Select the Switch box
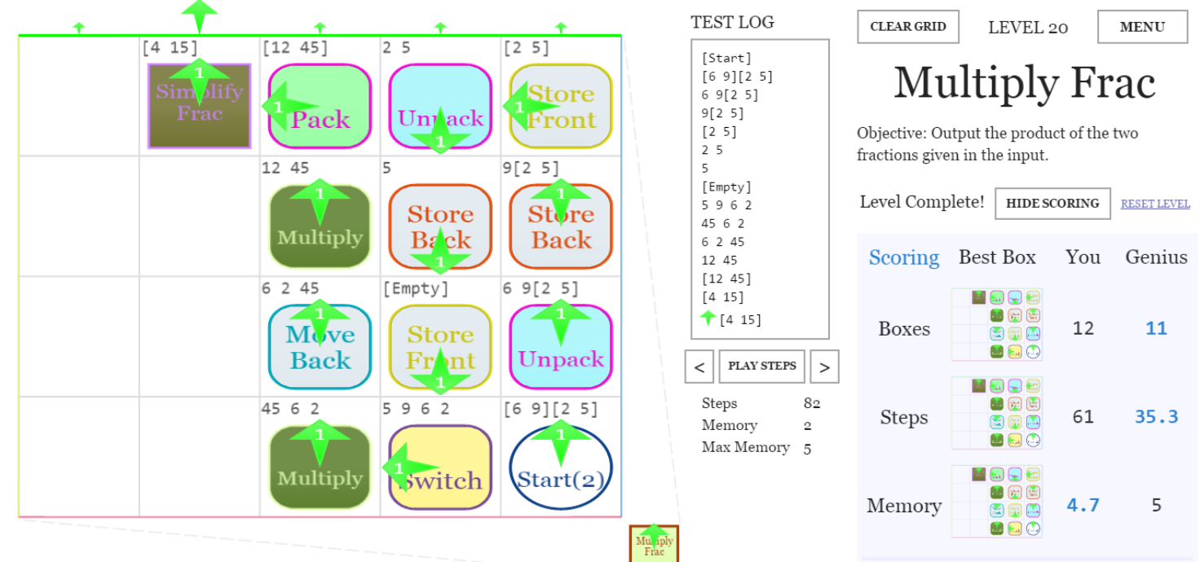Image resolution: width=1200 pixels, height=562 pixels. [x=440, y=468]
